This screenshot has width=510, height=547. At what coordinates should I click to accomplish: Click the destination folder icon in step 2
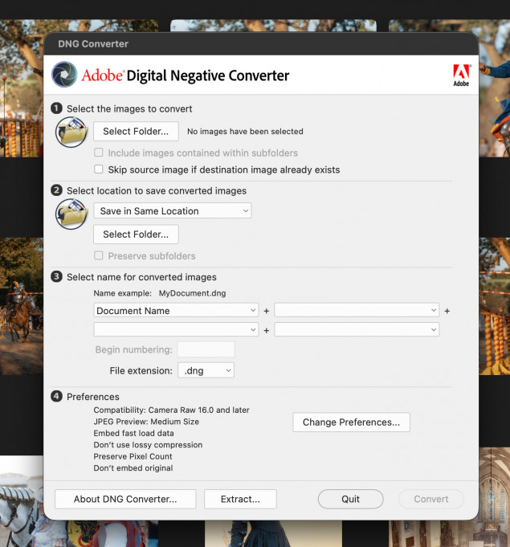pos(71,214)
